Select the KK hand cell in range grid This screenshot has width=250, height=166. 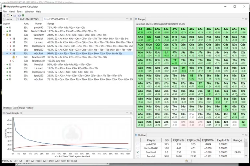(149, 38)
